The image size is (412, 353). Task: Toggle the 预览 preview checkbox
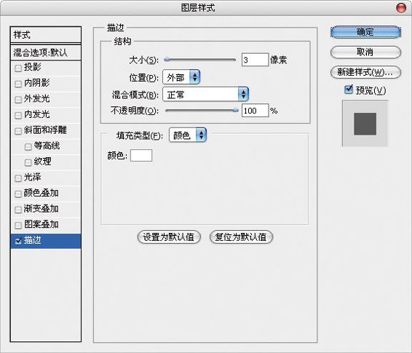click(x=349, y=90)
